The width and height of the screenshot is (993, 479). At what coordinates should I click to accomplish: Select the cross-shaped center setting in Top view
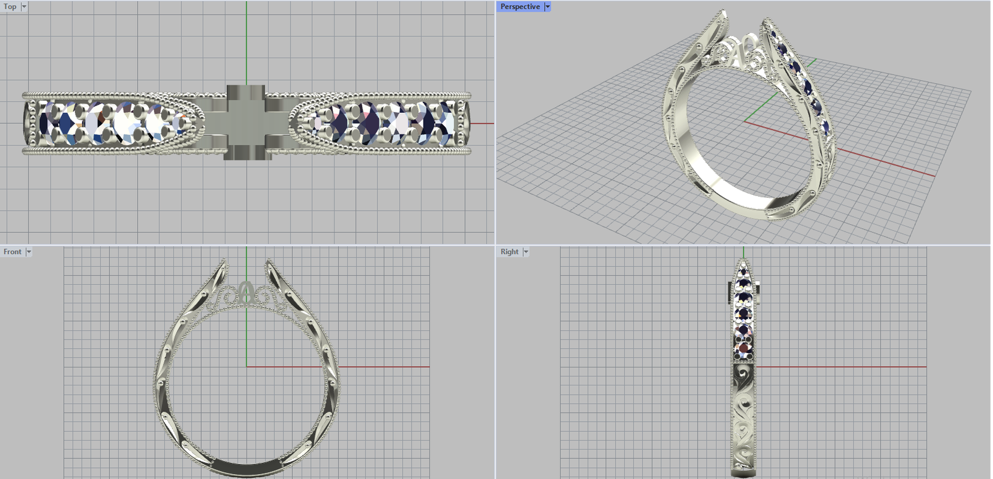(246, 122)
